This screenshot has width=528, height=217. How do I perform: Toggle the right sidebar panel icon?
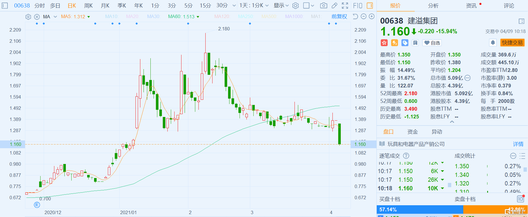(x=370, y=5)
